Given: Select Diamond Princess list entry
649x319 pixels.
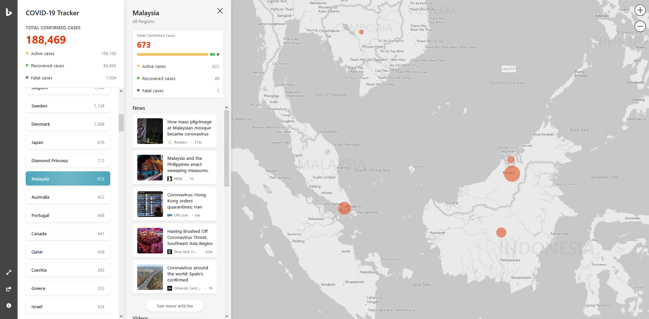Looking at the screenshot, I should click(x=68, y=161).
